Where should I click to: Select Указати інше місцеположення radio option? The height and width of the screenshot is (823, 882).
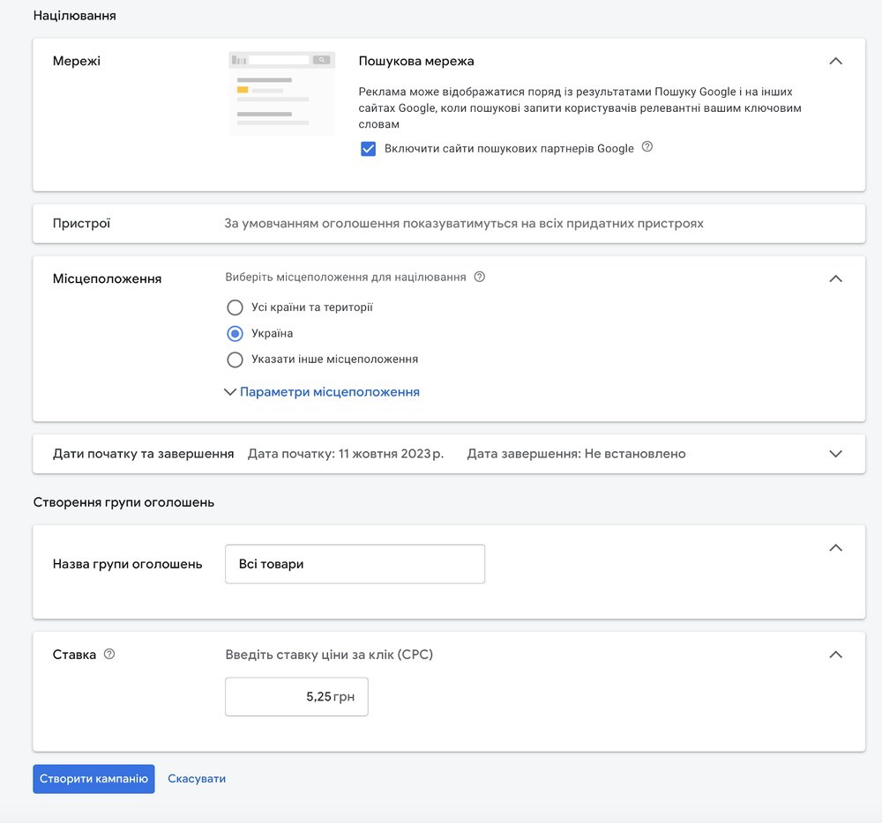(235, 360)
